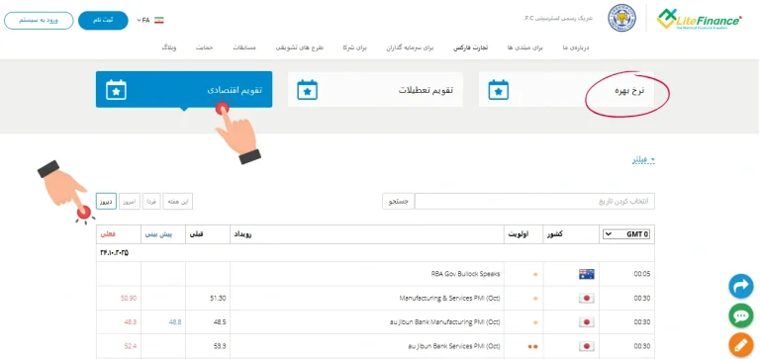Click the جستجو search button
The width and height of the screenshot is (760, 359).
(399, 201)
